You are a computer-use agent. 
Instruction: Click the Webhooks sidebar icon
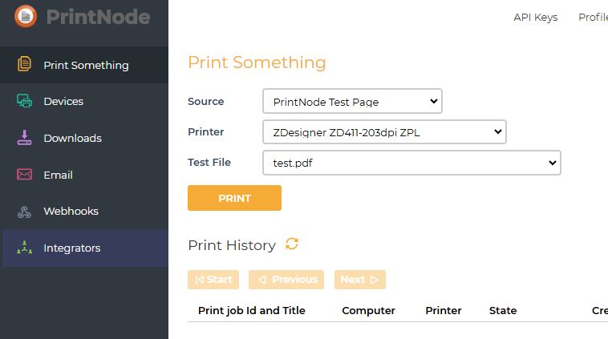25,212
